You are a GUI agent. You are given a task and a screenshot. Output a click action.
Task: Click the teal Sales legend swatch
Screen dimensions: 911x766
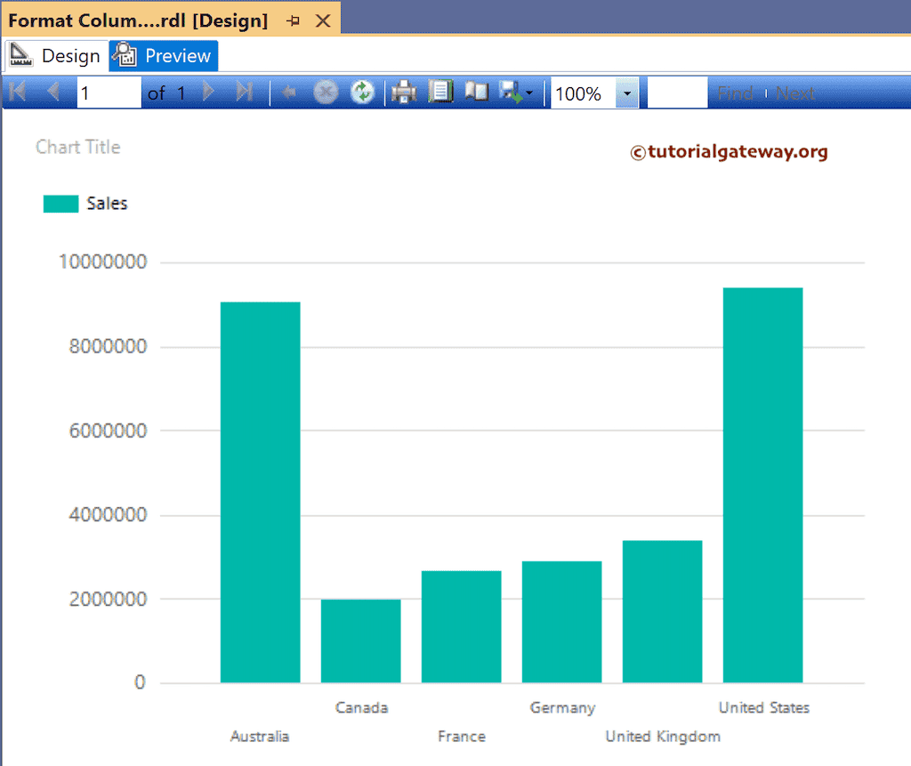coord(61,204)
